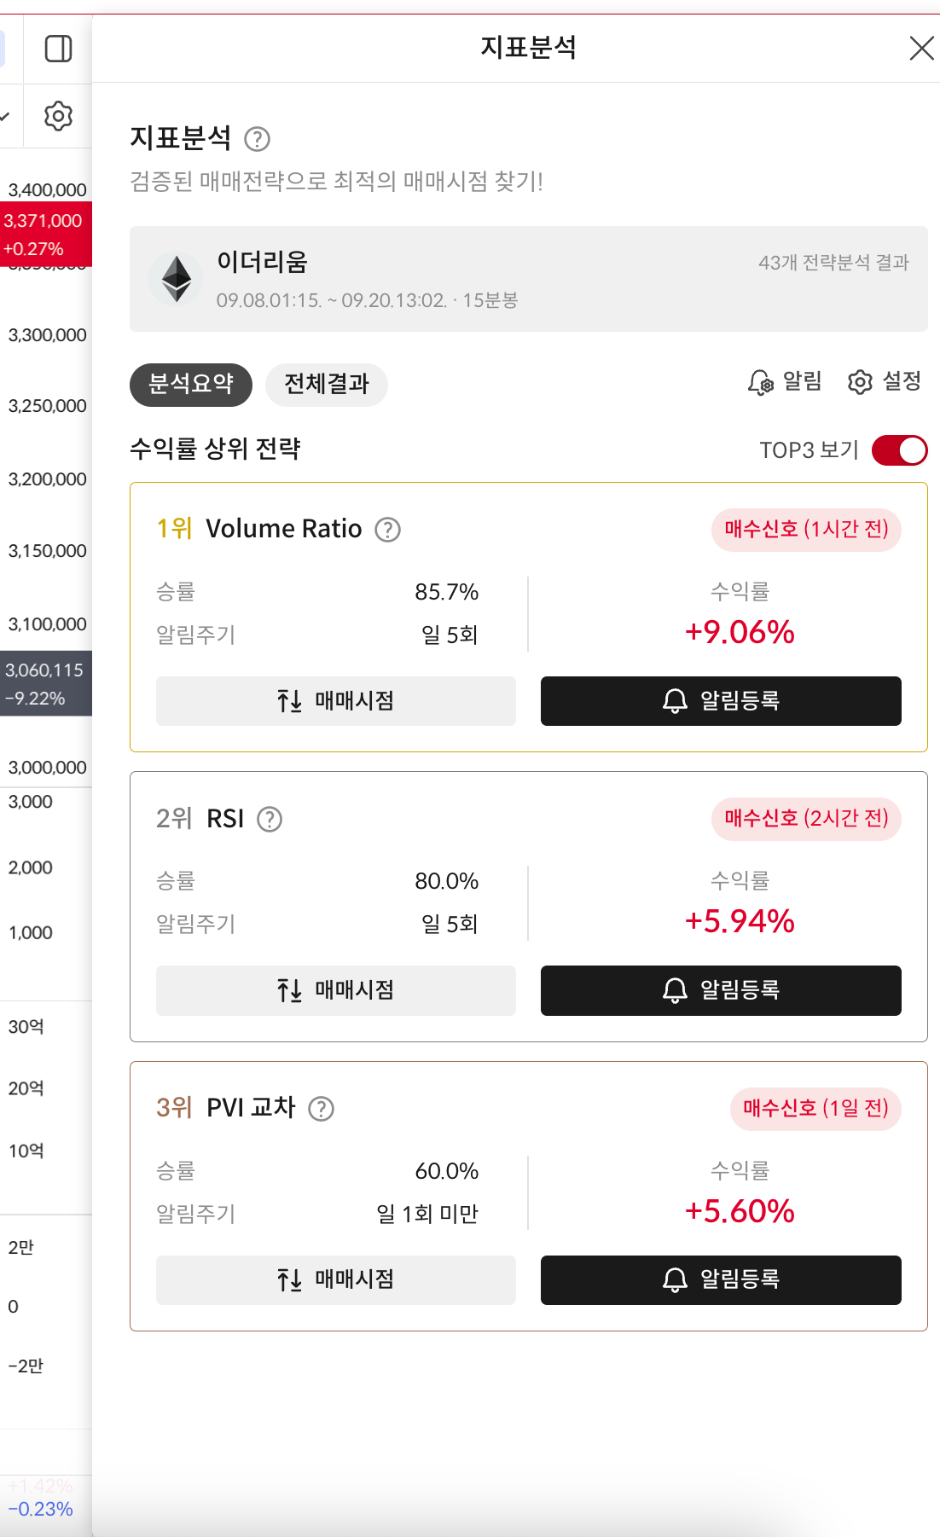The height and width of the screenshot is (1537, 940).
Task: Toggle the side panel layout icon
Action: pos(58,49)
